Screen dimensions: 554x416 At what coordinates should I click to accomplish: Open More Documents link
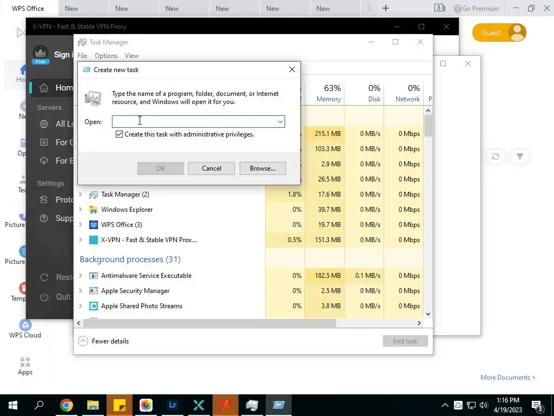pos(507,378)
